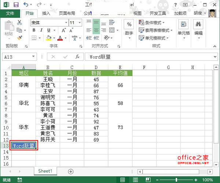
Task: Open the font name 宋体 dropdown
Action: (x=66, y=23)
